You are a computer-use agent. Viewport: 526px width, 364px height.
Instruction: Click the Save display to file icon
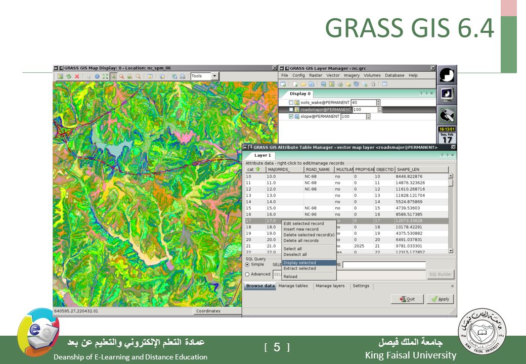pos(174,76)
